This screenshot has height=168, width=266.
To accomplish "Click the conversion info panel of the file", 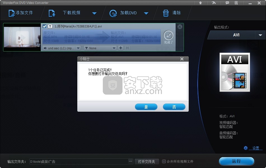I will coord(102,37).
